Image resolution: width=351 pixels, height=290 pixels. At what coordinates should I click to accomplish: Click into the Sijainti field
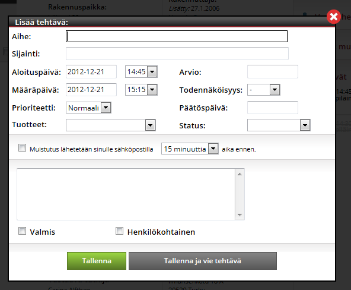tap(177, 53)
